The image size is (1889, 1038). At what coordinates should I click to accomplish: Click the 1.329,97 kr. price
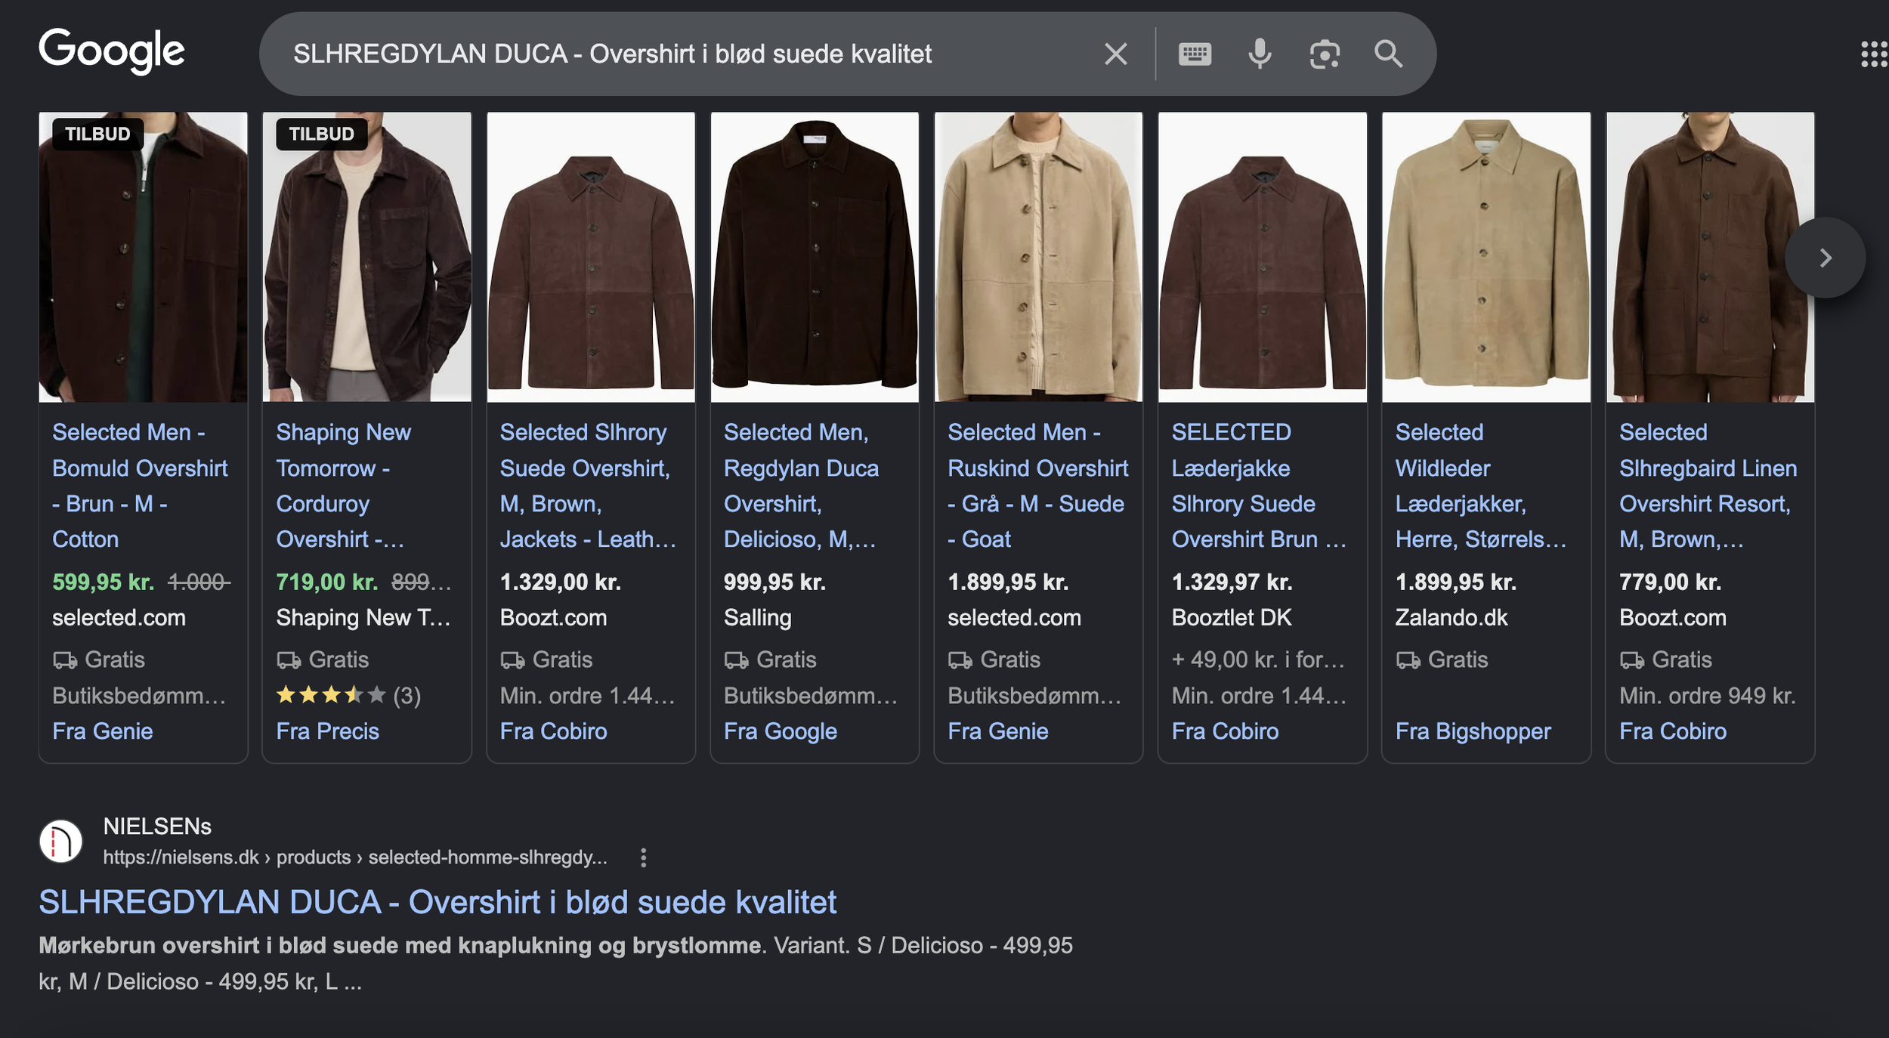tap(1232, 582)
